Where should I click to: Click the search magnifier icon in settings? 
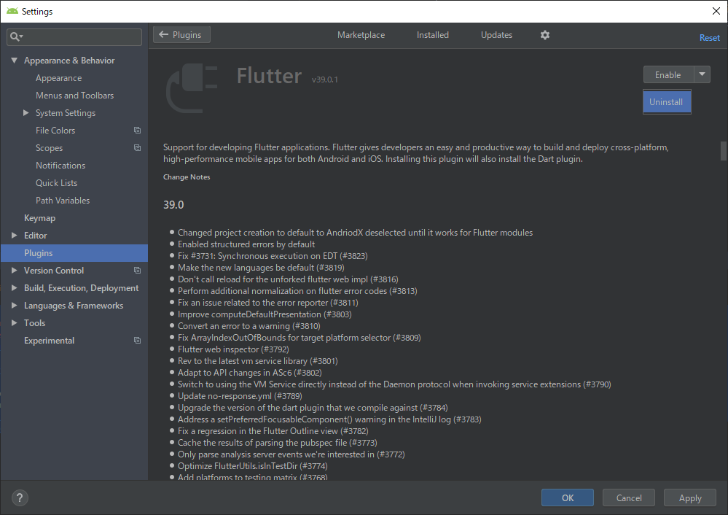pyautogui.click(x=16, y=36)
